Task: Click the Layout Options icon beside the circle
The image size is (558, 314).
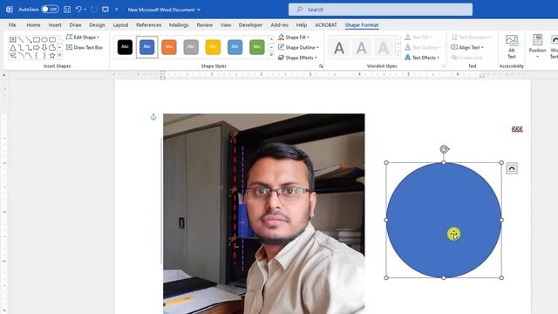Action: coord(512,168)
